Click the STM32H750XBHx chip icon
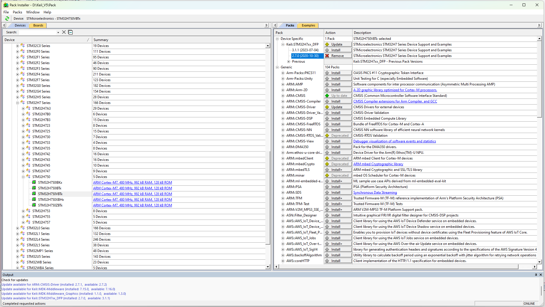 tap(34, 199)
